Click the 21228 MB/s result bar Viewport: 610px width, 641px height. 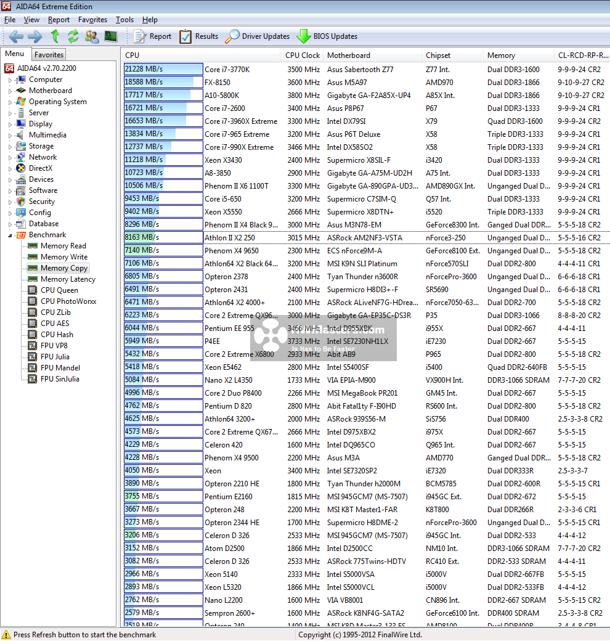coord(163,69)
